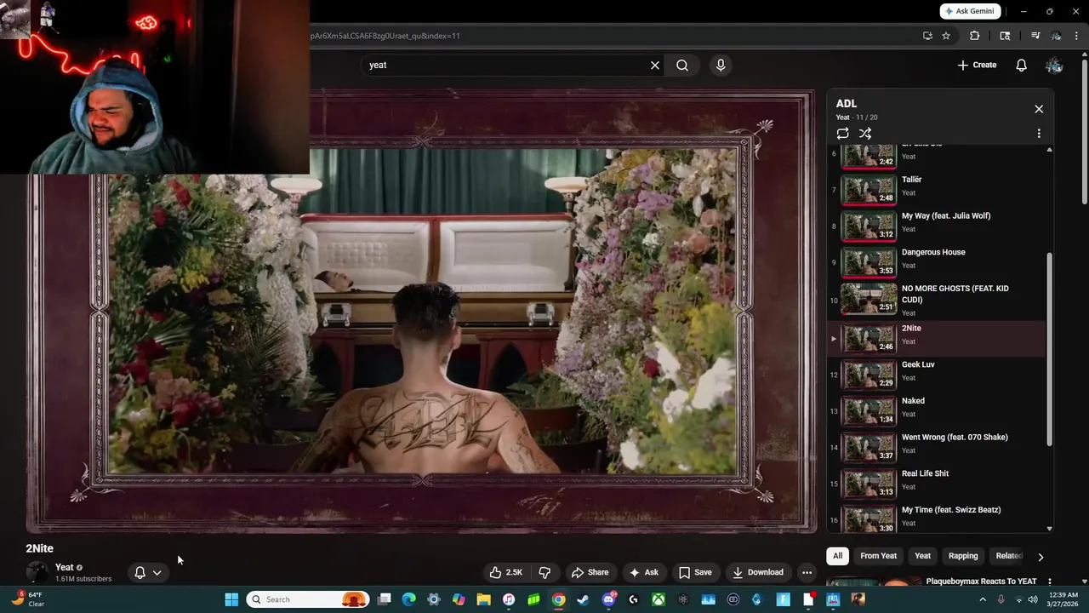Screen dimensions: 1089x613
Task: Open the side panel search icon in Chrome
Action: [1005, 36]
